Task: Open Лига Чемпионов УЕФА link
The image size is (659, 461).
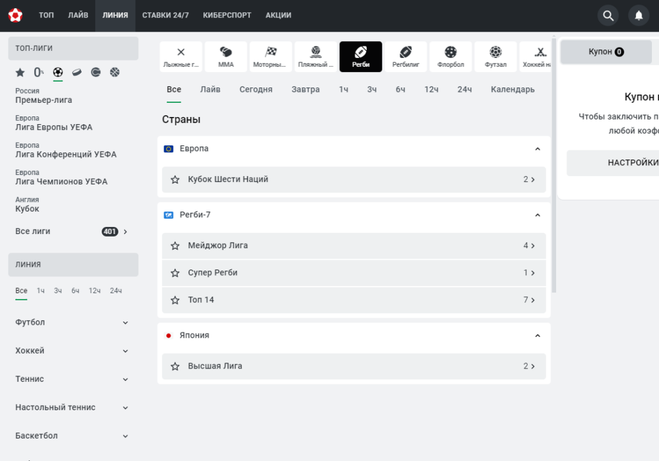Action: point(61,177)
